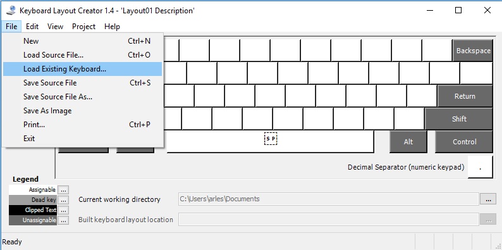This screenshot has height=250, width=502.
Task: Browse for the current working directory
Action: pyautogui.click(x=488, y=199)
